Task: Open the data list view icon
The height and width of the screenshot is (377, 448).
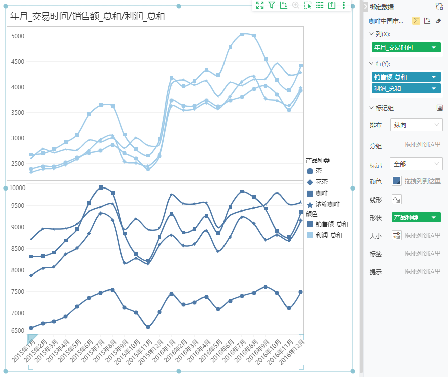Action: (x=319, y=5)
